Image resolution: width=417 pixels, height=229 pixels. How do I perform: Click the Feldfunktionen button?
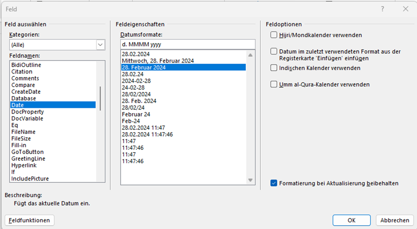click(x=29, y=220)
